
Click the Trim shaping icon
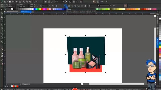pyautogui.click(x=69, y=5)
